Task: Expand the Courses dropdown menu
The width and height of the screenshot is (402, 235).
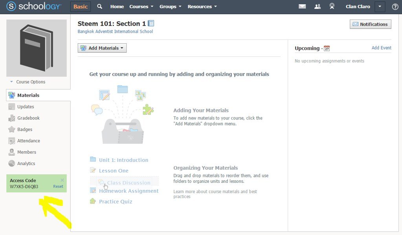Action: [141, 6]
